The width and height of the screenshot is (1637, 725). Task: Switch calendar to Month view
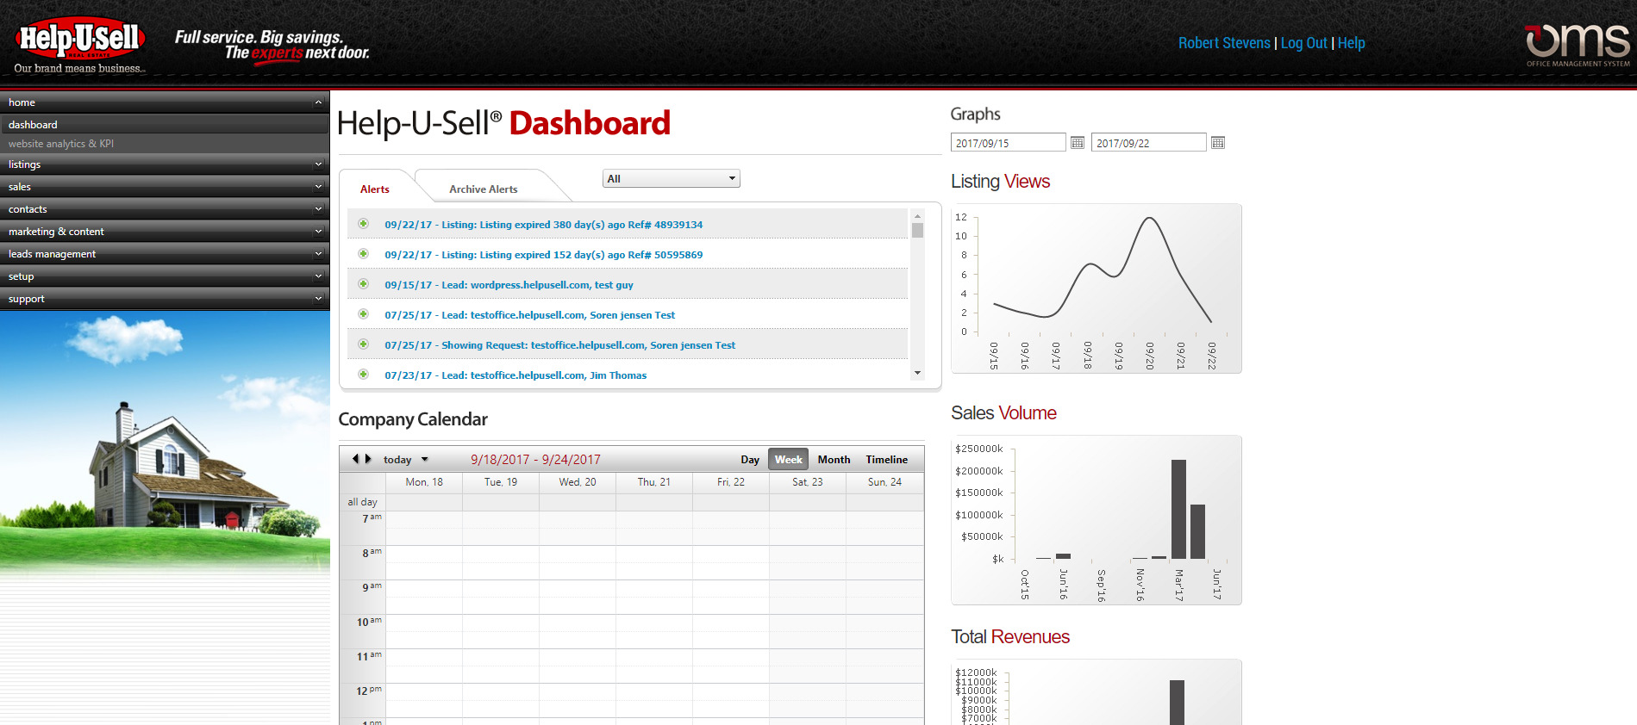(834, 460)
